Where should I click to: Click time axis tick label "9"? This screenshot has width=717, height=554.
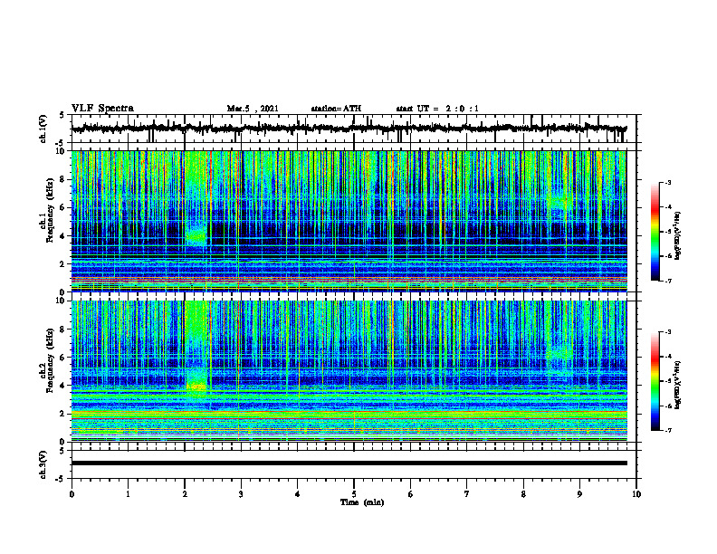[579, 494]
